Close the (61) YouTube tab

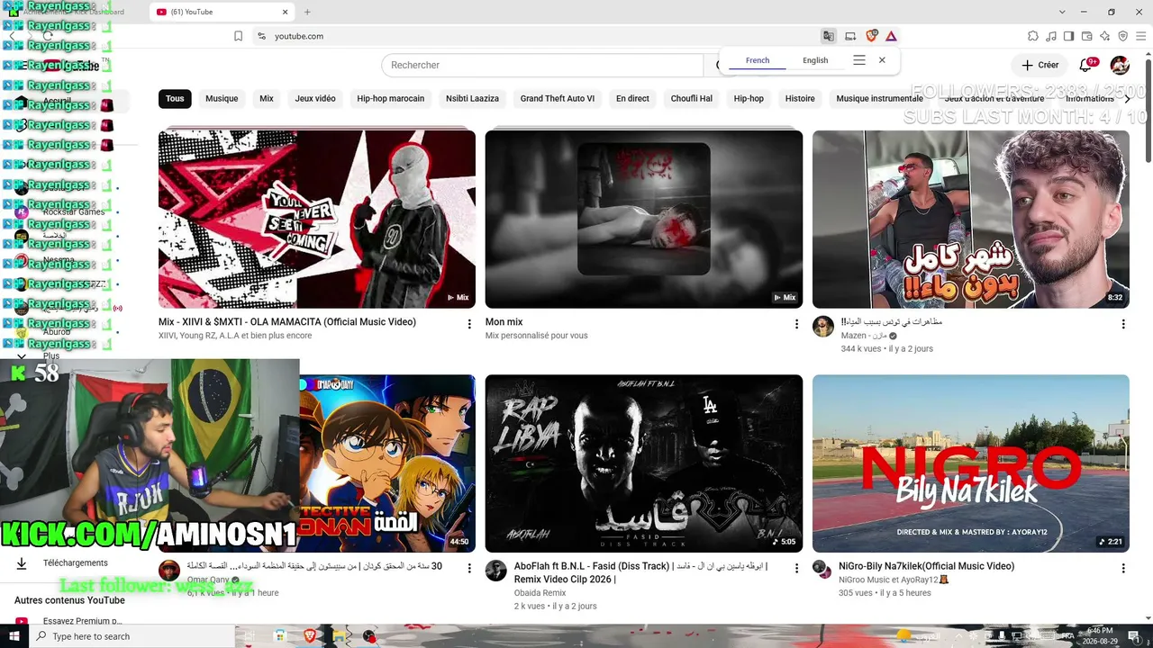[286, 12]
